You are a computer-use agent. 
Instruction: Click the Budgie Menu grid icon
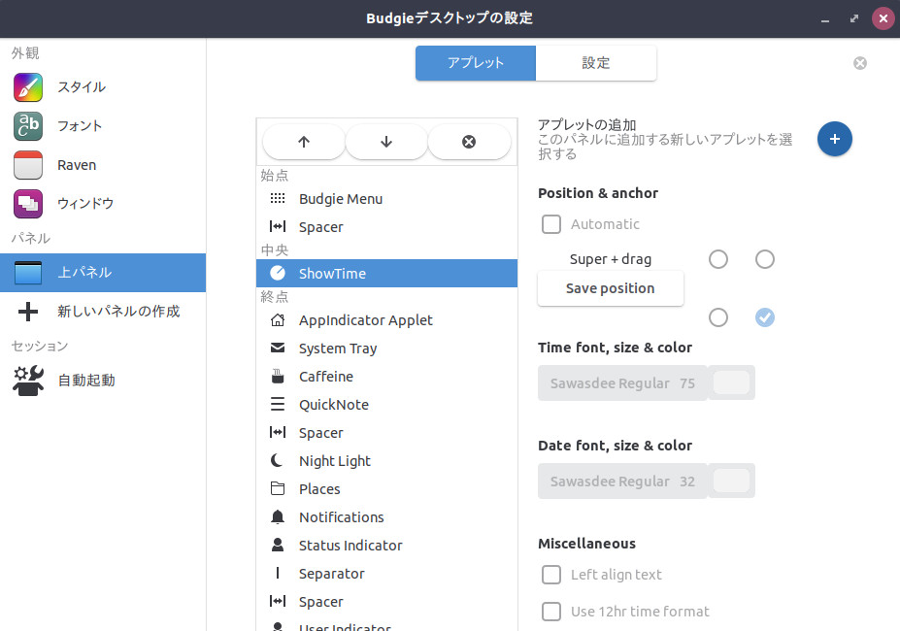point(278,199)
